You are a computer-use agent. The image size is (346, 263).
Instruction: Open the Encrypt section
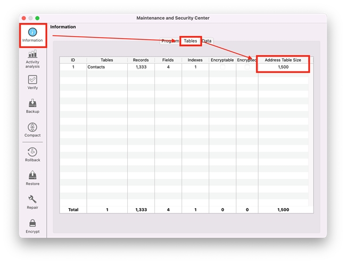[x=32, y=225]
